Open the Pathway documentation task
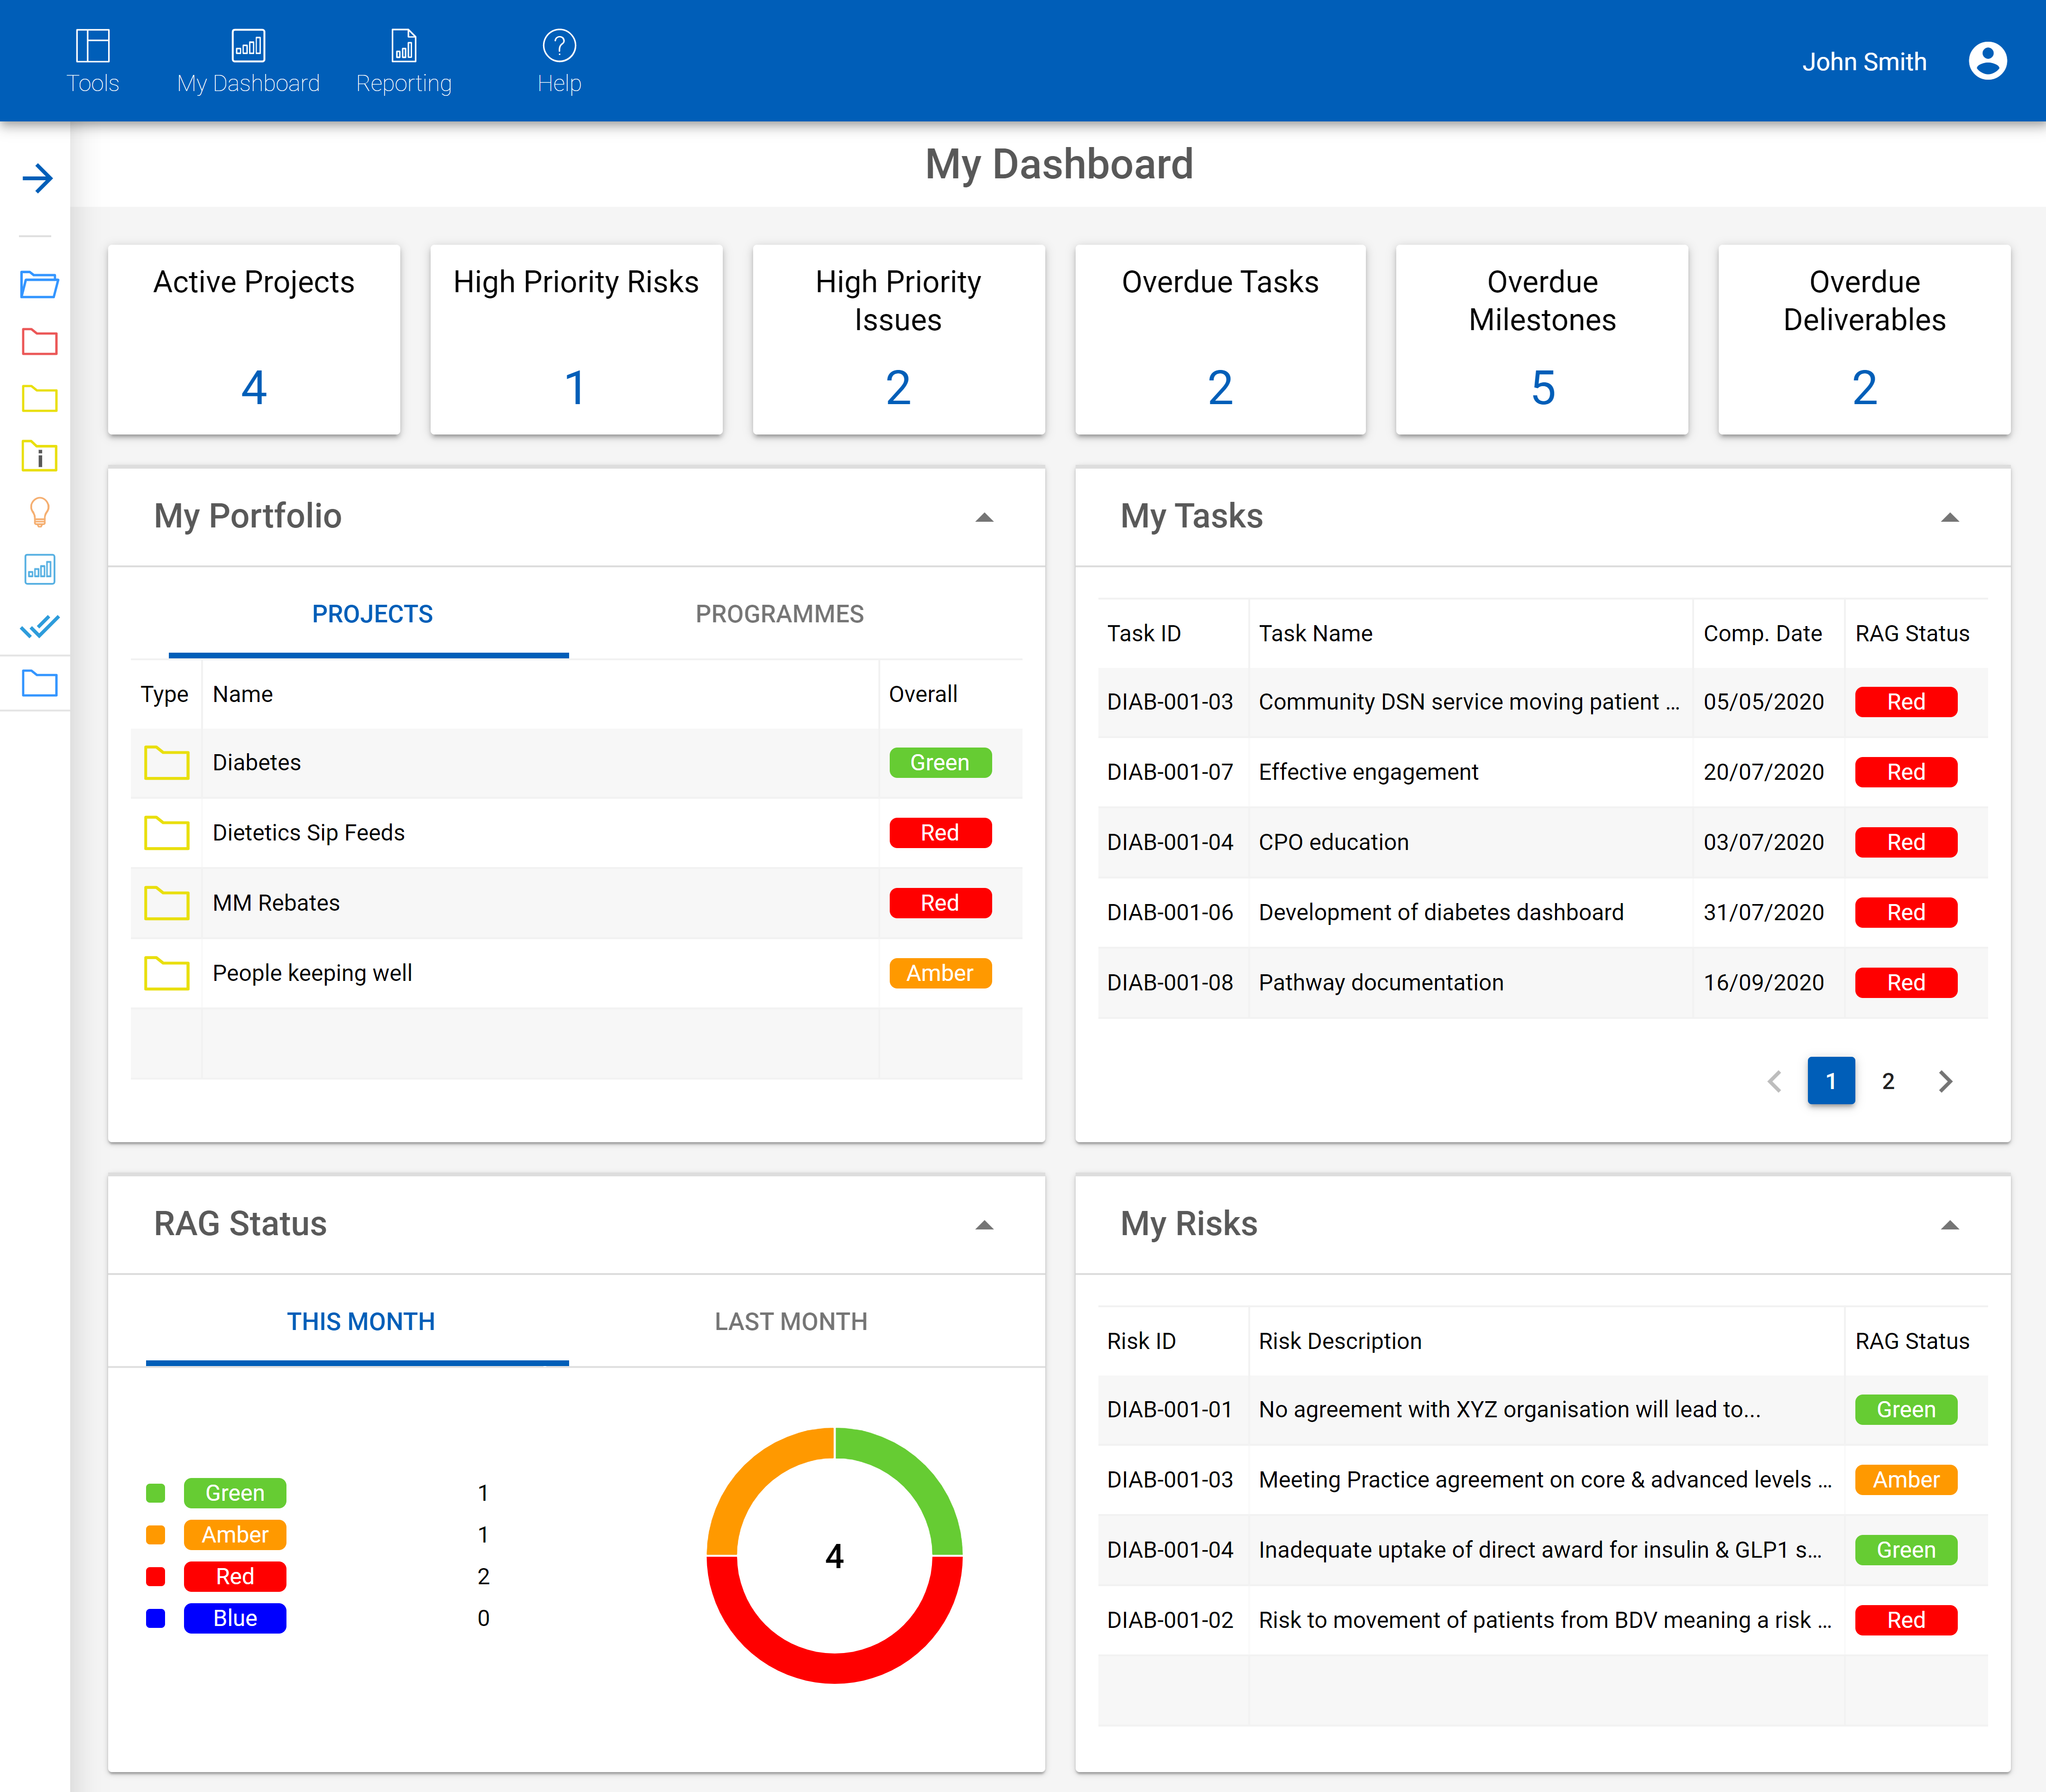 tap(1542, 983)
